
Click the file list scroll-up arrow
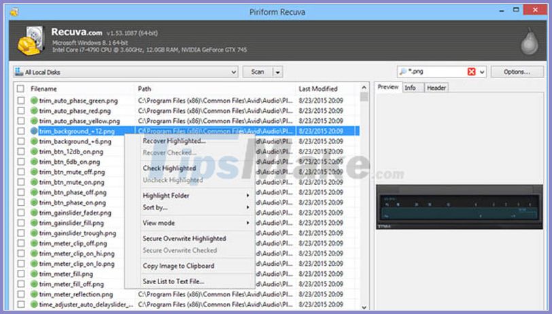[364, 87]
